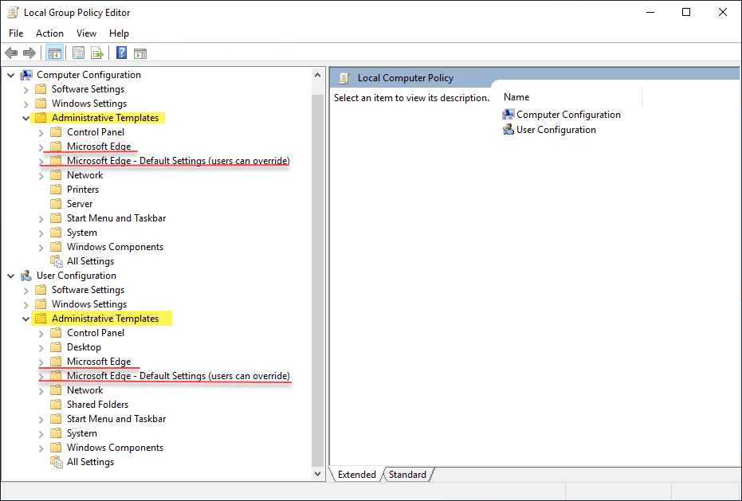This screenshot has height=501, width=742.
Task: Open the Help menu
Action: click(x=119, y=33)
